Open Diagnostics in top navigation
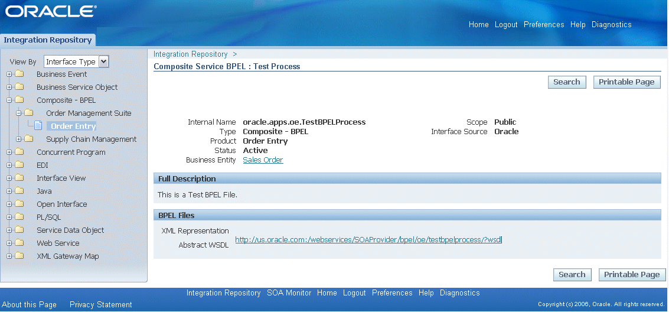669x312 pixels. pos(611,25)
